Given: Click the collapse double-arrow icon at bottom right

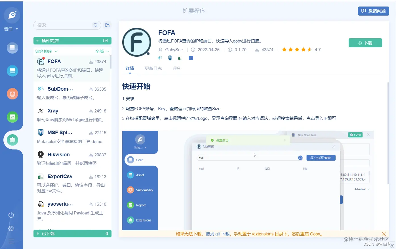Looking at the screenshot, I should click(x=392, y=246).
